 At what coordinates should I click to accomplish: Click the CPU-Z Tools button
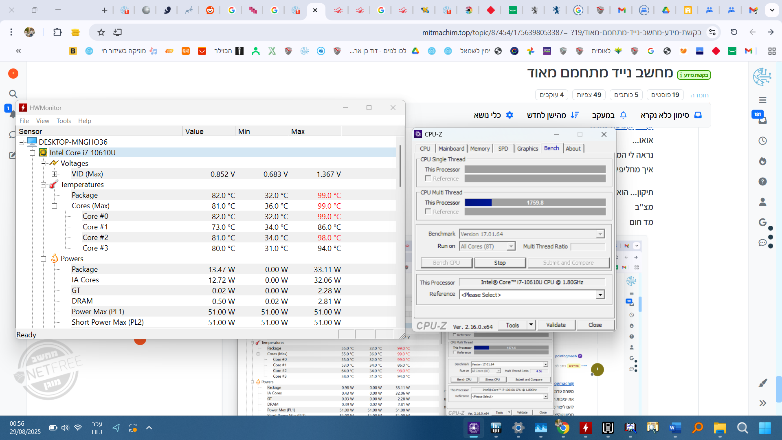coord(512,325)
